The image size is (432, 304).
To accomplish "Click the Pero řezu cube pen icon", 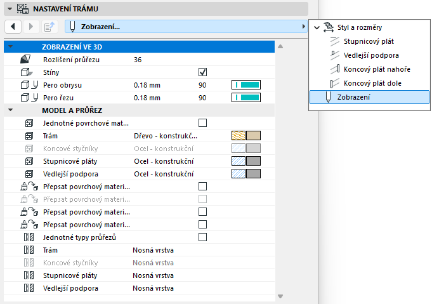I will click(29, 98).
